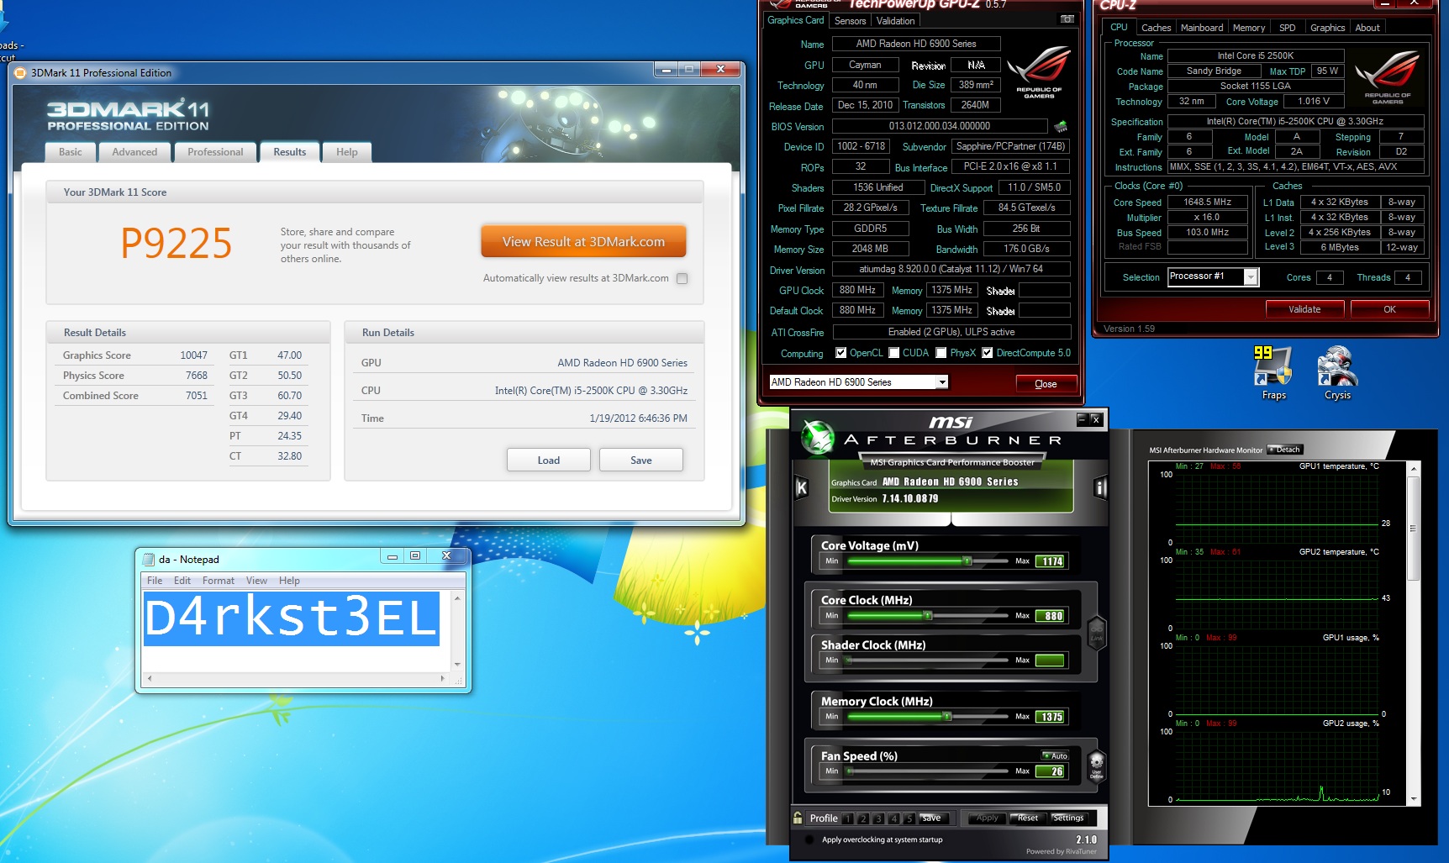This screenshot has width=1449, height=863.
Task: Open the SPD tab in CPU-Z
Action: click(1287, 28)
